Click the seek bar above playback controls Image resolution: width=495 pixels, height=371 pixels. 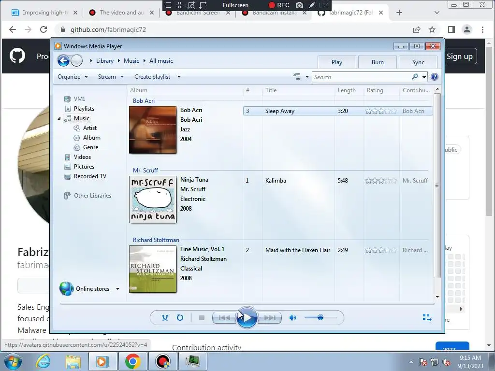pos(247,304)
